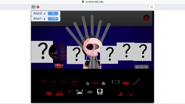Select the gray diagonal line icon
185x104 pixels.
point(136,82)
